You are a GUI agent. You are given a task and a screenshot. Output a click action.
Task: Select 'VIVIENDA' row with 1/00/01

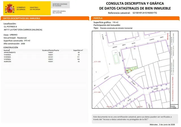point(42,55)
